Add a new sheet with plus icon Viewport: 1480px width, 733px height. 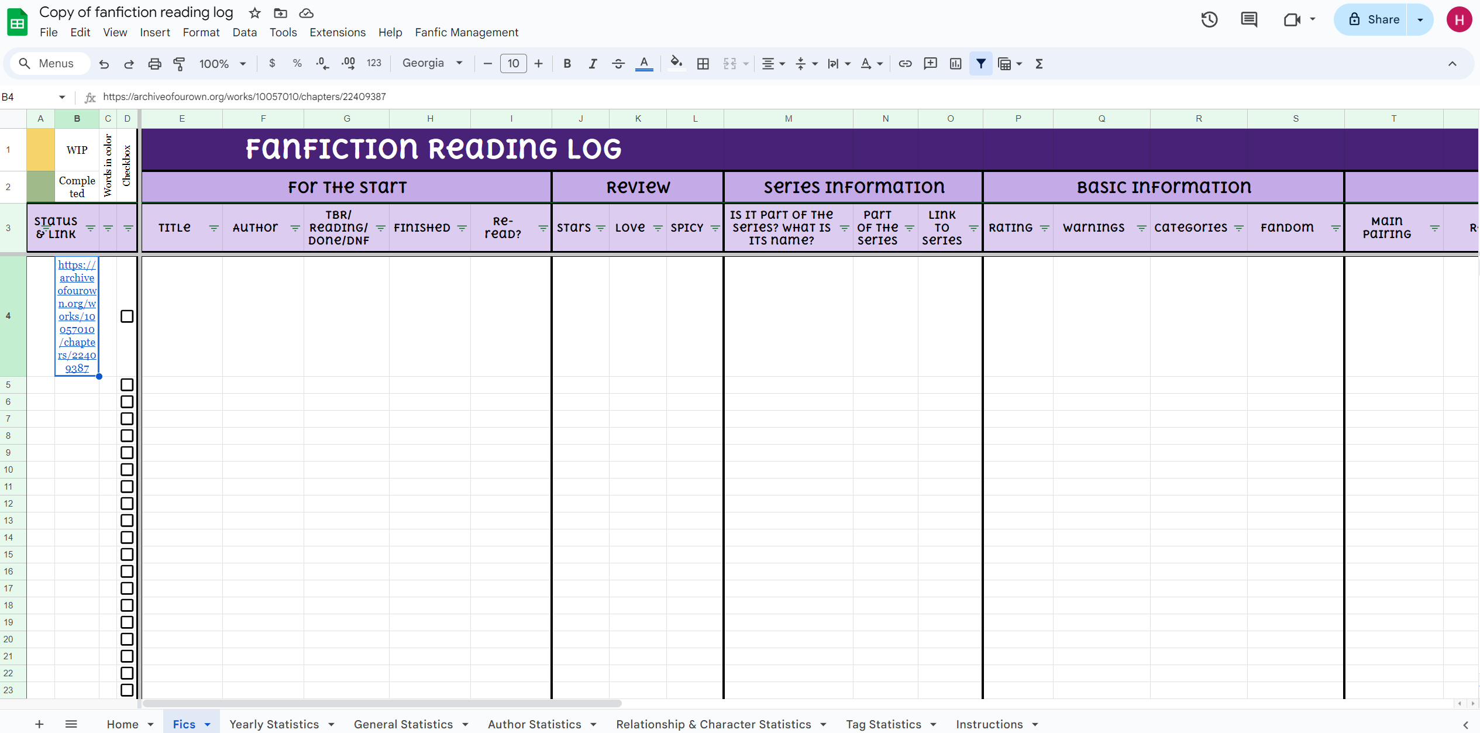pyautogui.click(x=39, y=724)
